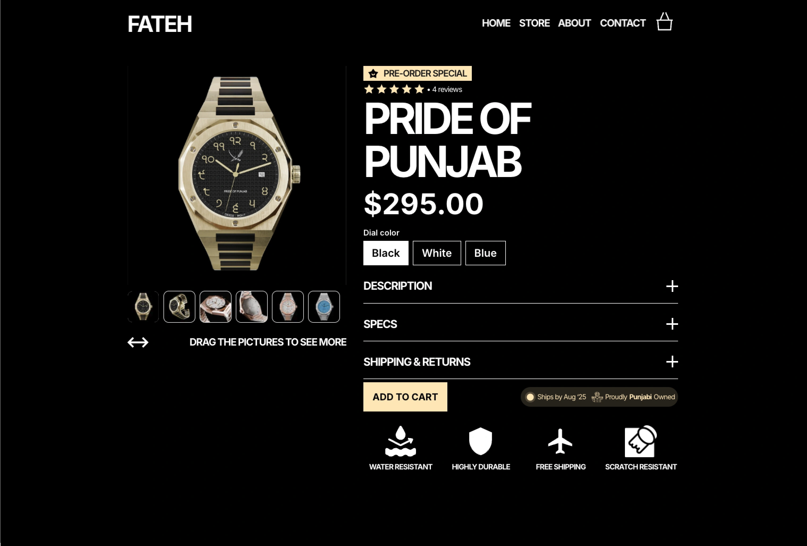Screen dimensions: 807x546
Task: Add the watch to cart
Action: click(x=405, y=397)
